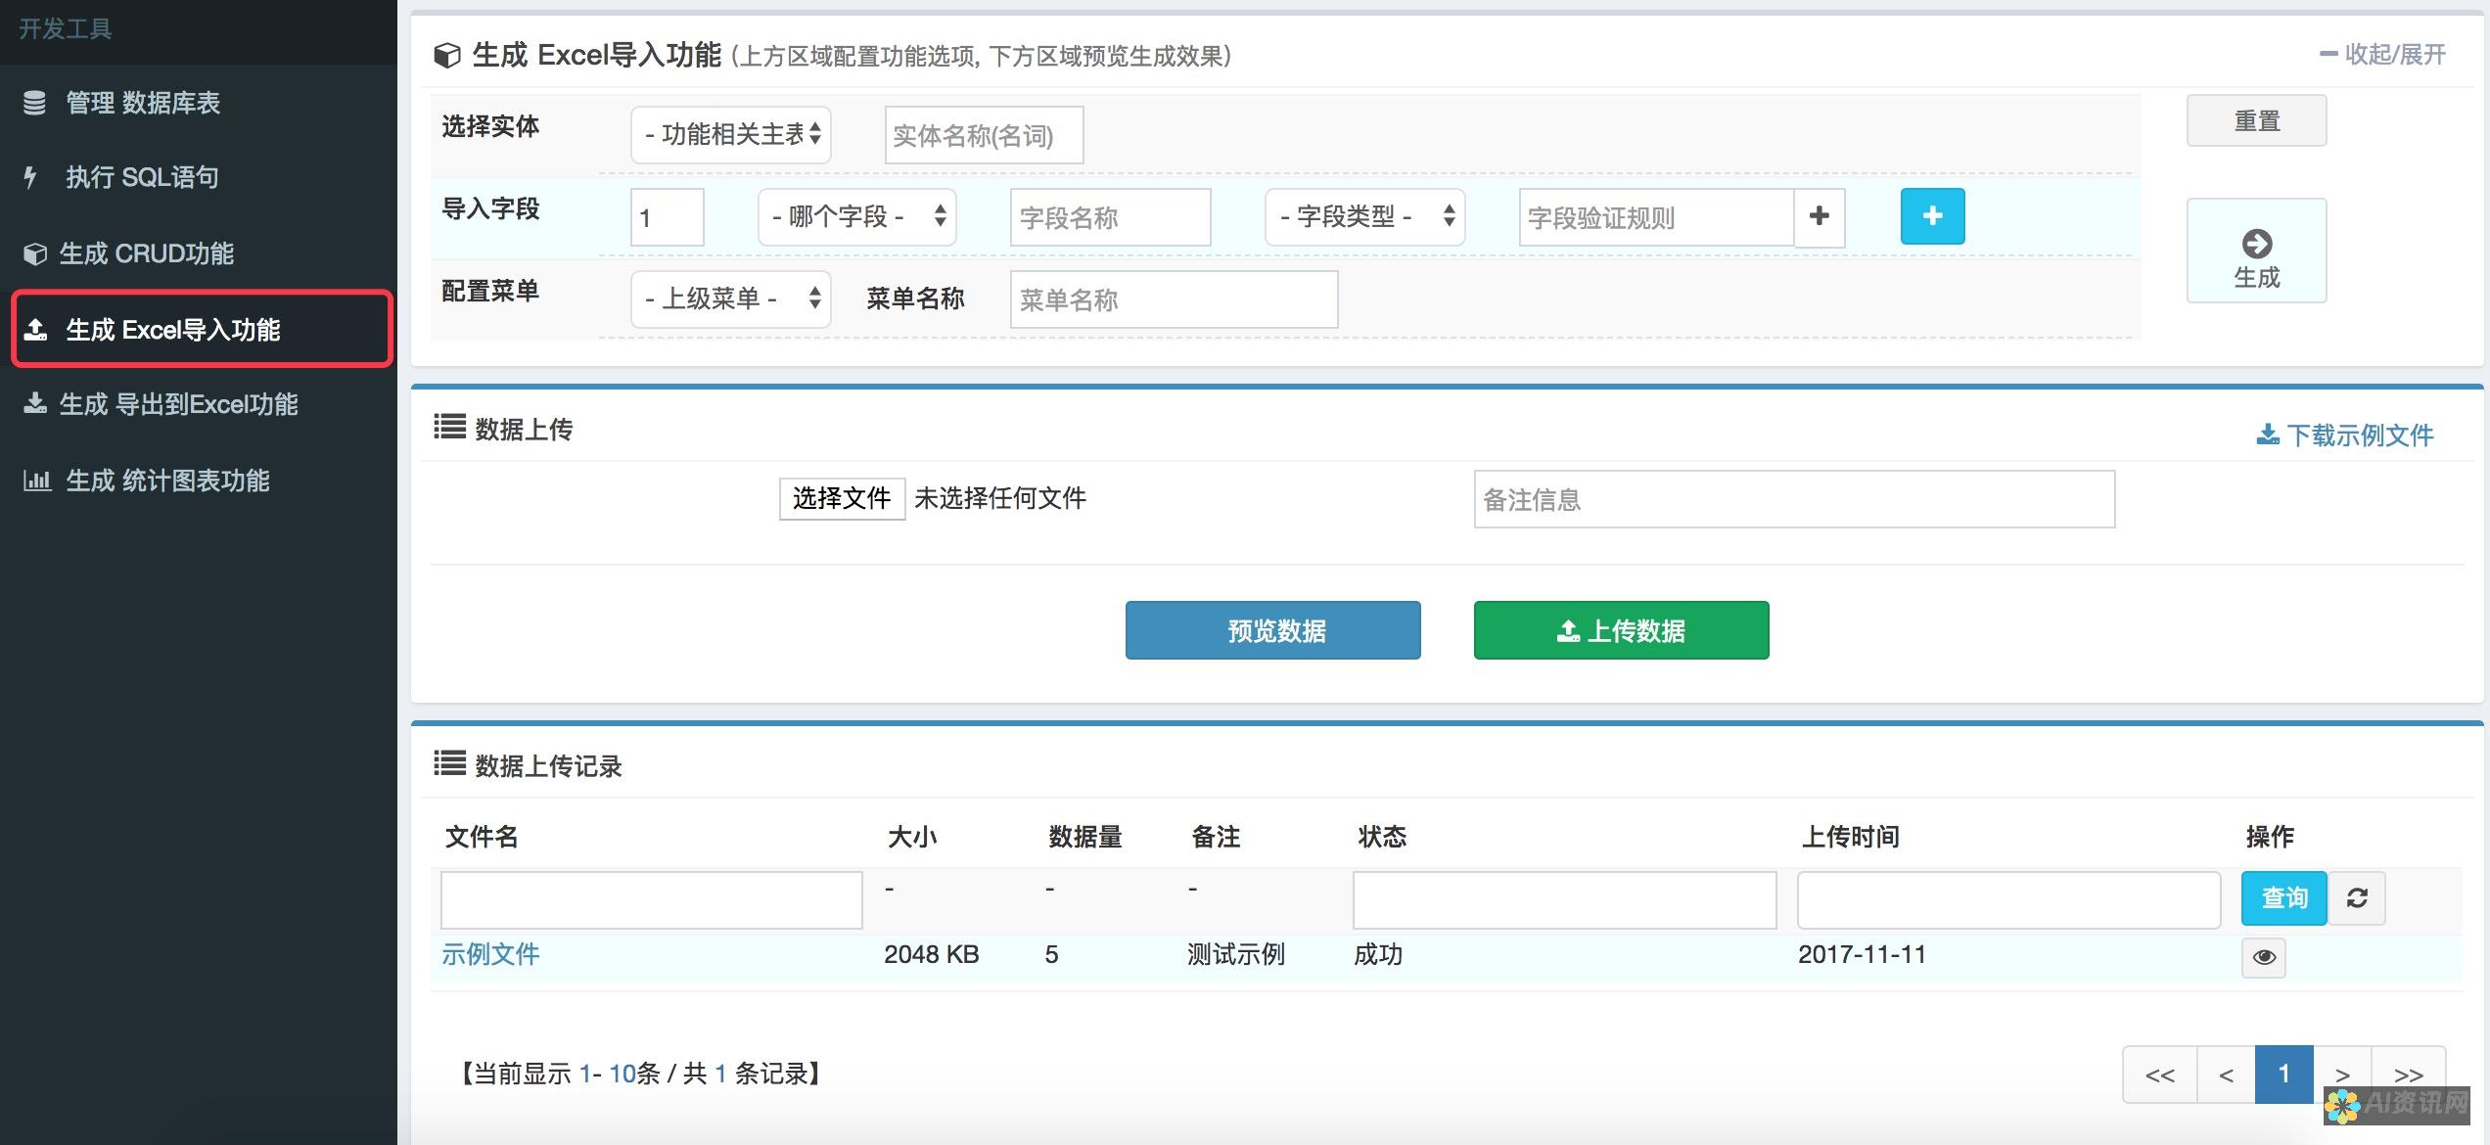Select 生成 Excel导入功能 sidebar item
Image resolution: width=2490 pixels, height=1145 pixels.
pos(202,330)
